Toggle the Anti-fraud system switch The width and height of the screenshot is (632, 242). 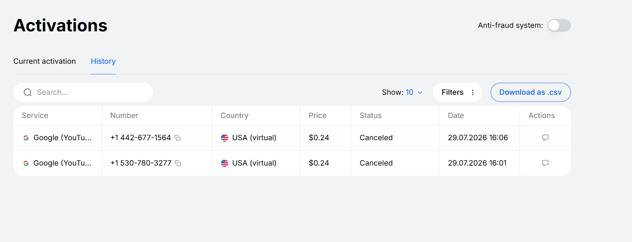[559, 25]
